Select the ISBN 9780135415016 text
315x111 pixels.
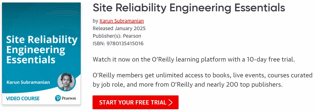point(118,43)
